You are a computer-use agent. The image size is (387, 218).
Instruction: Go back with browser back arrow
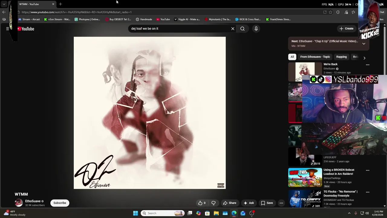[x=4, y=12]
